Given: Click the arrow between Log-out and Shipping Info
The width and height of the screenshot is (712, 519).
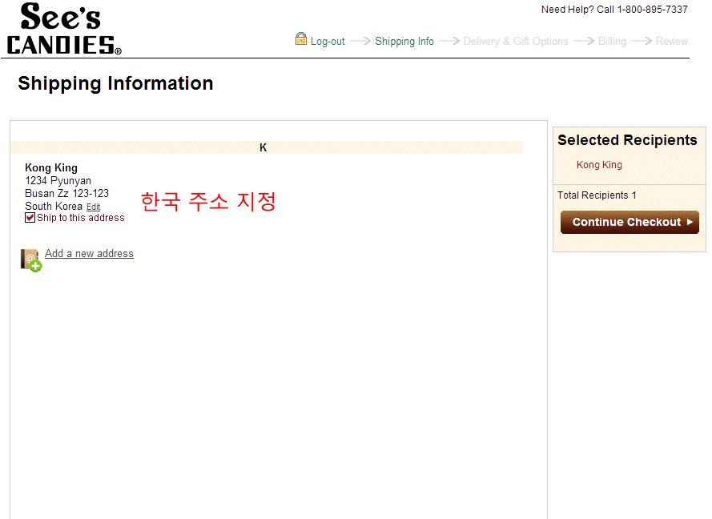Looking at the screenshot, I should (360, 41).
